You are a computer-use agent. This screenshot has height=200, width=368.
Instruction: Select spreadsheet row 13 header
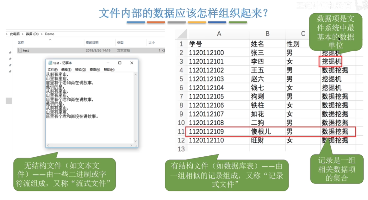point(181,149)
